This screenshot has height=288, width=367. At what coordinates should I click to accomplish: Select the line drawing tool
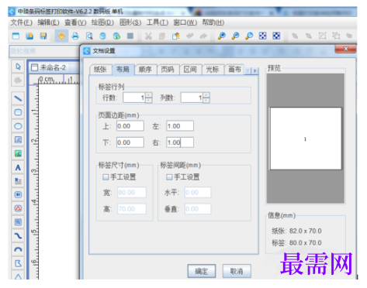(x=18, y=98)
